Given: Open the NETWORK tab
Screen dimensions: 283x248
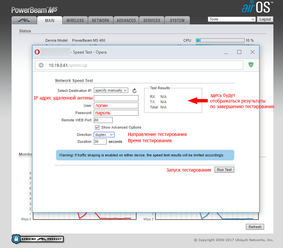Looking at the screenshot, I should click(x=101, y=21).
